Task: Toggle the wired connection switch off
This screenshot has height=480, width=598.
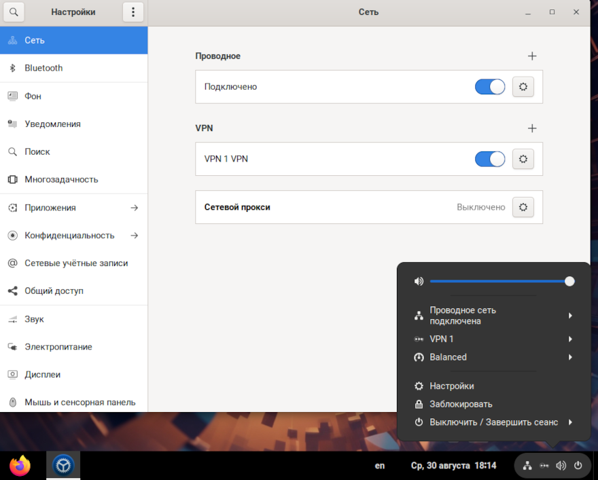Action: (x=489, y=87)
